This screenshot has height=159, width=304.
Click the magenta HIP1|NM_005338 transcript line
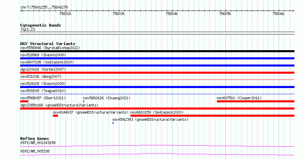coord(157,154)
